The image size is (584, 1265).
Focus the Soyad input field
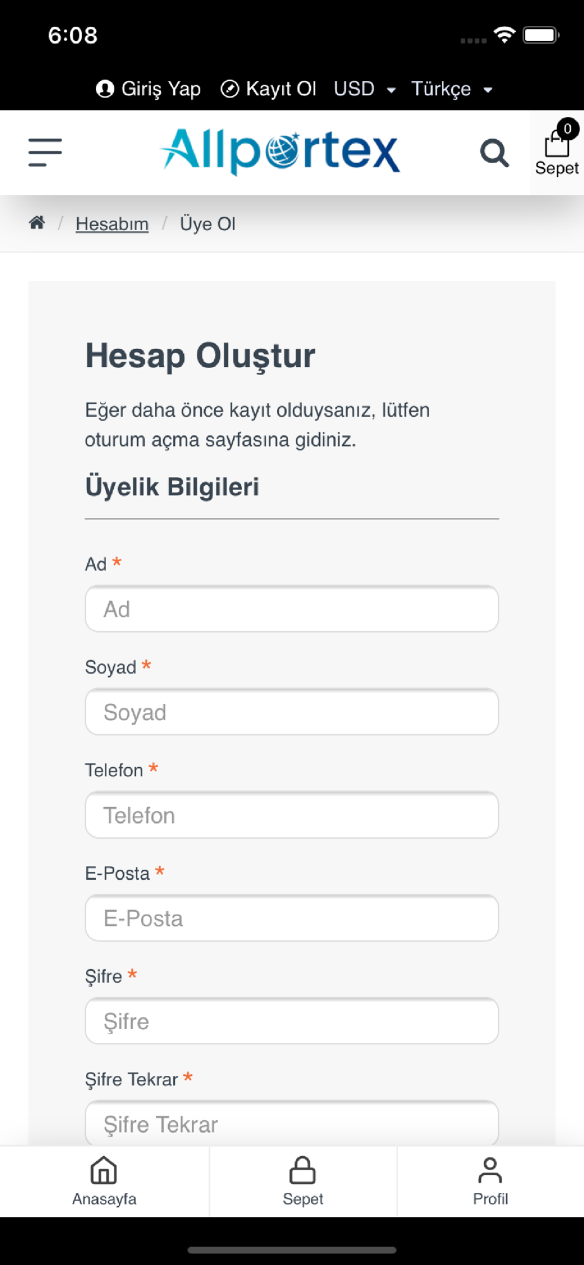[x=292, y=712]
